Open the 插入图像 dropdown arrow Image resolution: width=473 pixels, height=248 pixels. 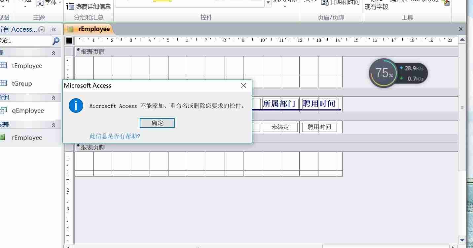point(285,6)
